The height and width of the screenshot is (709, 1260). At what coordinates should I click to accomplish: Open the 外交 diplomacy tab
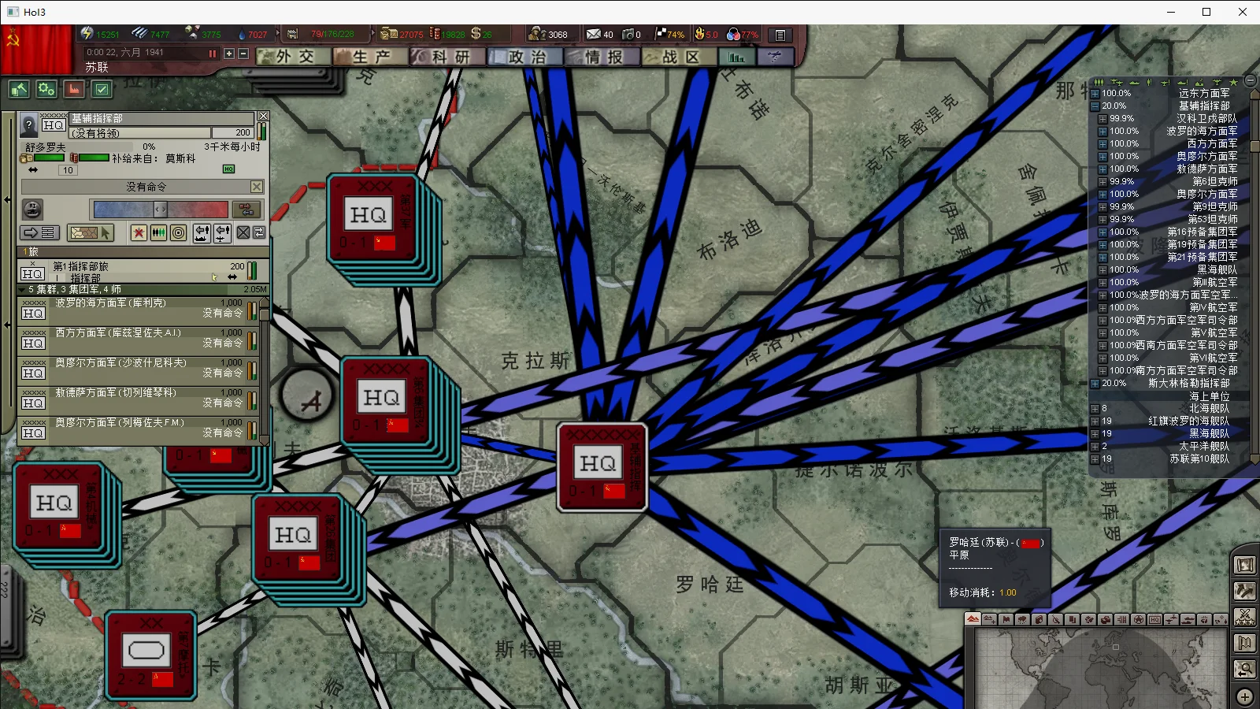[293, 57]
